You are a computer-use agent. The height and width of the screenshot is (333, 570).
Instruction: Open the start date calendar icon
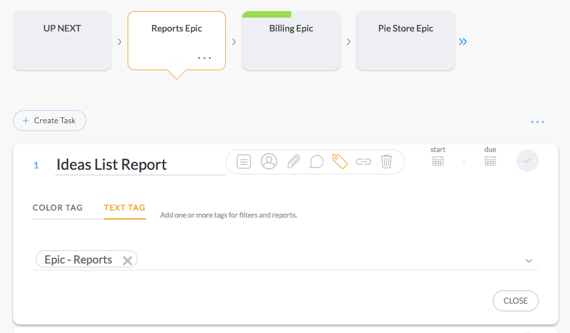click(x=438, y=161)
